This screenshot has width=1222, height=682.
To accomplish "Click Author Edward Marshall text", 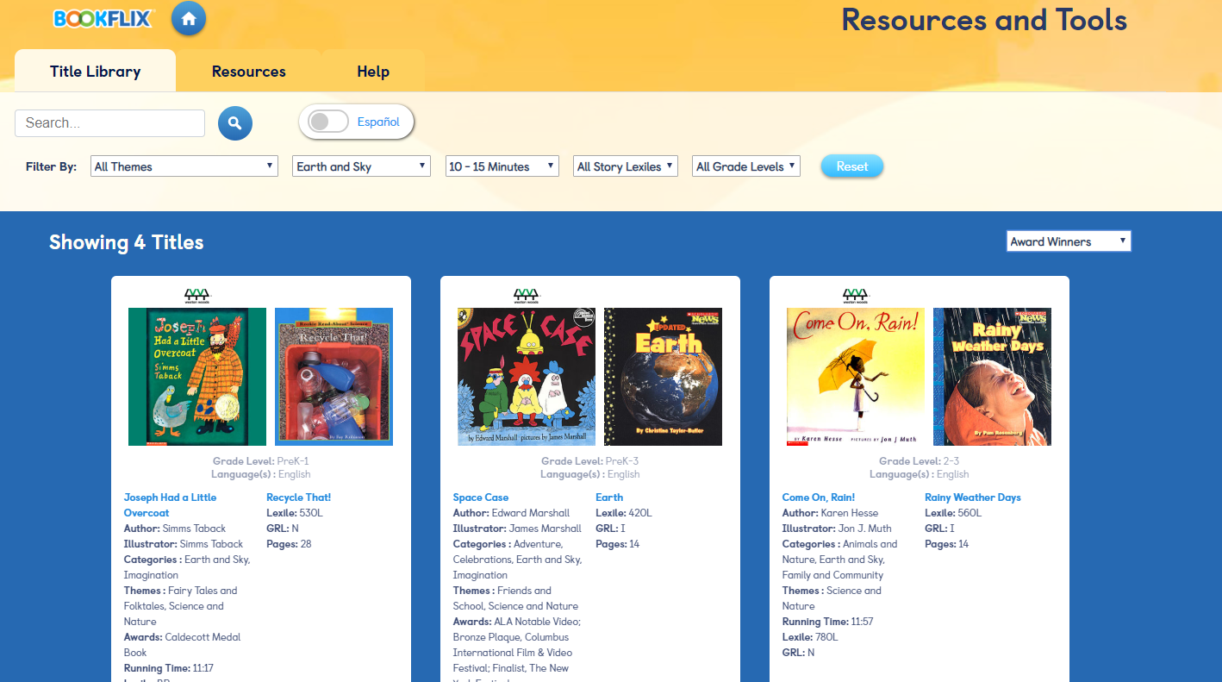I will [511, 513].
